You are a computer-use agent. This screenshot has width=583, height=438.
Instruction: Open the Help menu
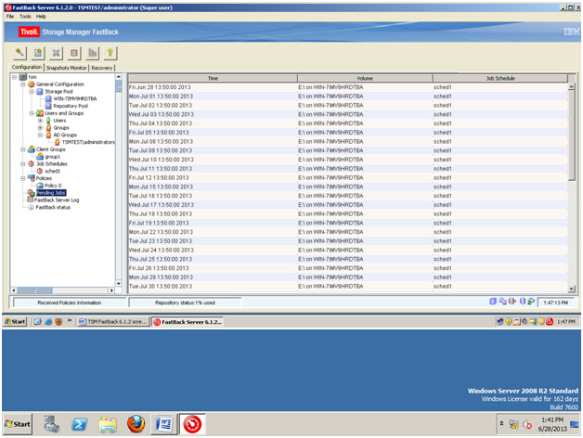(x=41, y=17)
